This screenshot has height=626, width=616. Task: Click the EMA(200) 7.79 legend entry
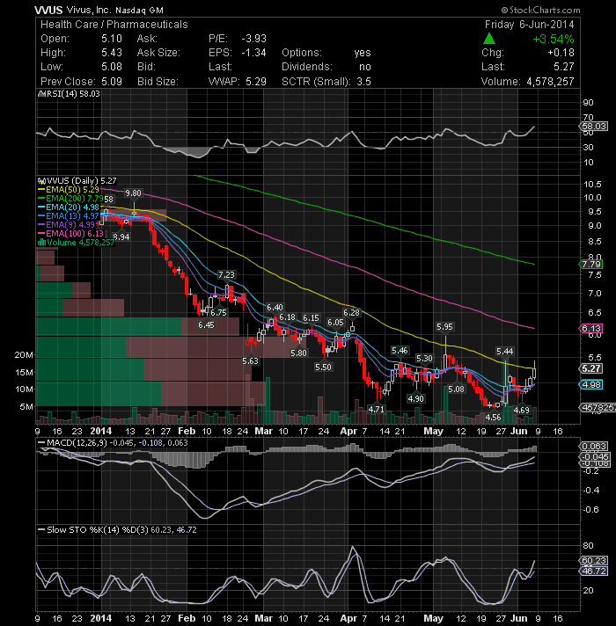(70, 199)
